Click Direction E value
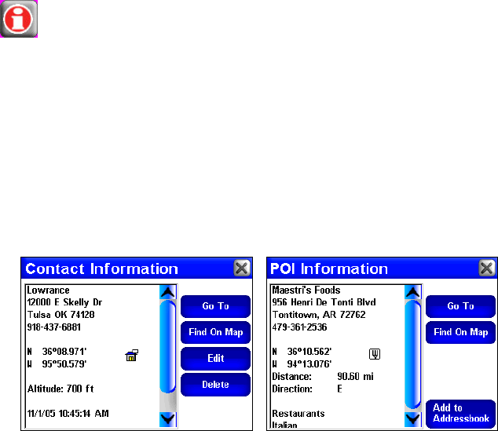The width and height of the screenshot is (498, 431). [x=340, y=389]
